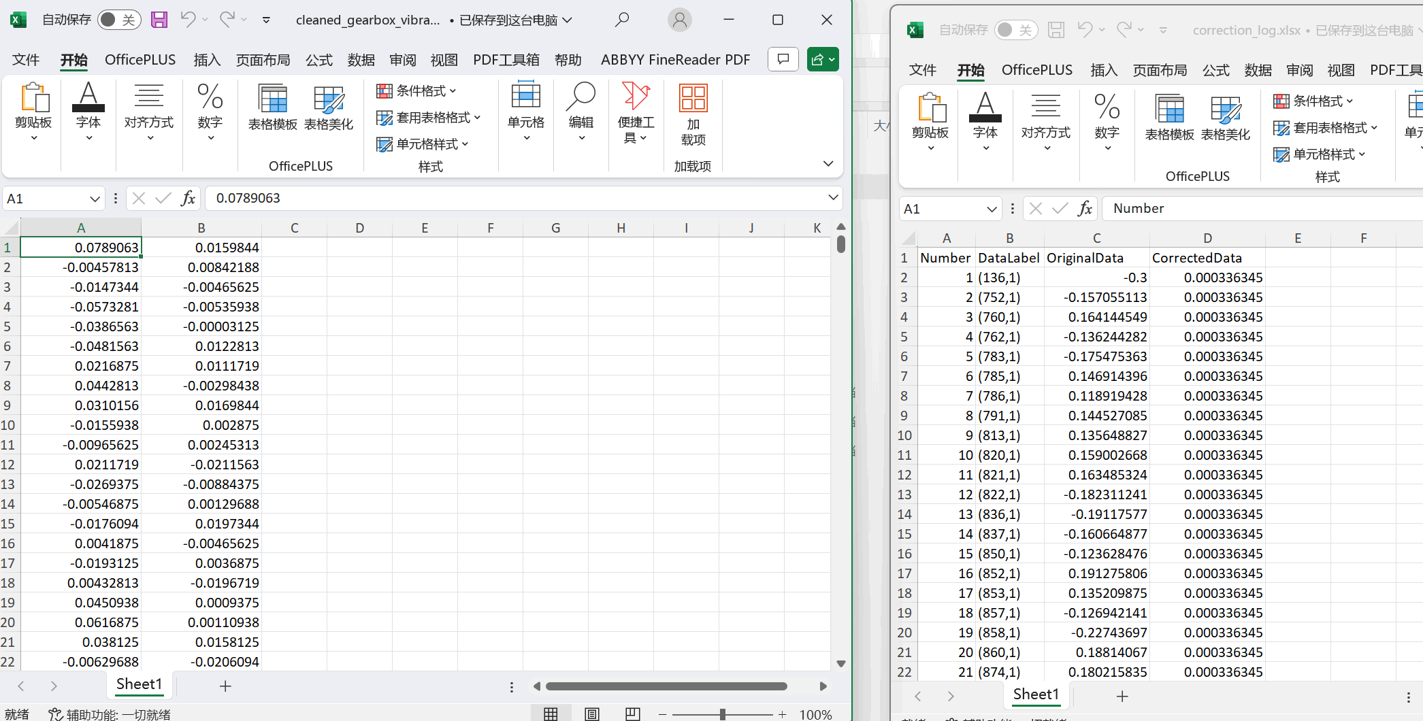Open Name Box dropdown in correction_log window

tap(992, 209)
